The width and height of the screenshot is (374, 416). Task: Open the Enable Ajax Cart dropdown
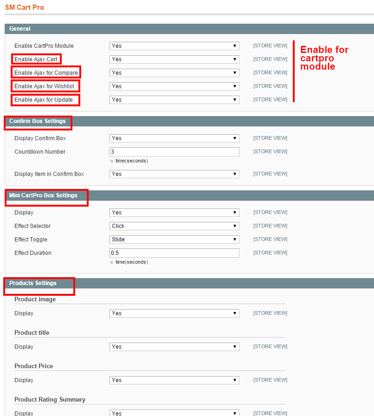click(174, 59)
